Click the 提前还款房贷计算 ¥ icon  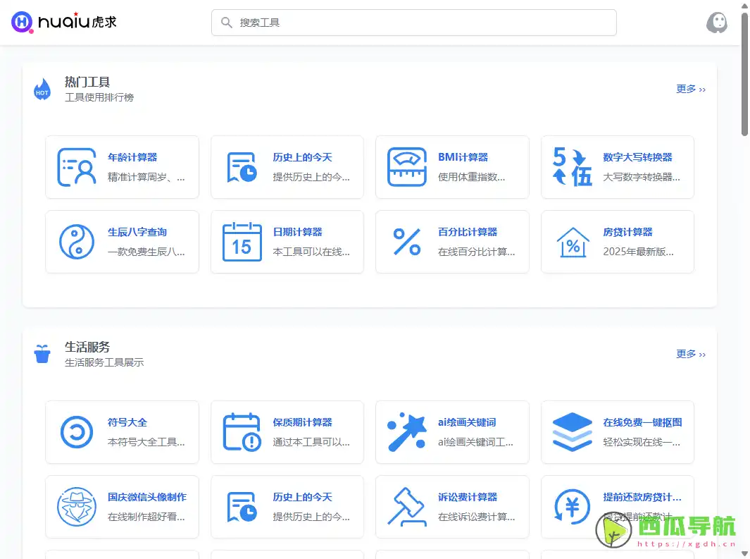tap(572, 507)
